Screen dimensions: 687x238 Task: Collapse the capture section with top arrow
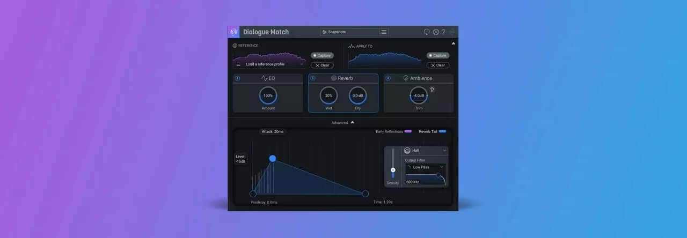[453, 43]
